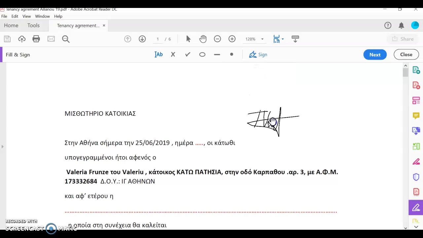Click the Zoom in plus icon

pos(232,39)
